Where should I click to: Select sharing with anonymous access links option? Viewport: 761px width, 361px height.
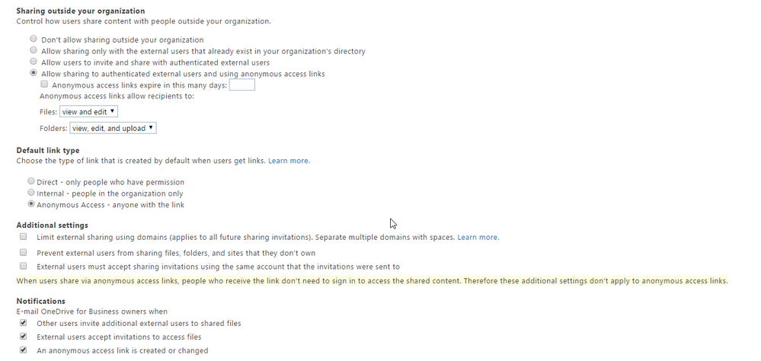point(33,73)
